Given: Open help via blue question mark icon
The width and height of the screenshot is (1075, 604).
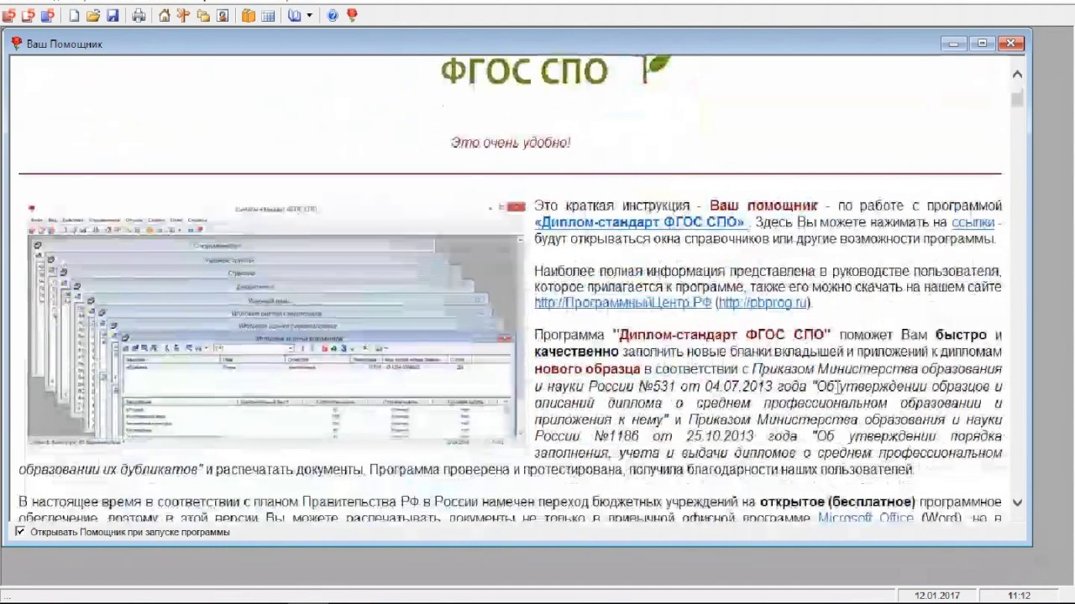Looking at the screenshot, I should pyautogui.click(x=333, y=15).
